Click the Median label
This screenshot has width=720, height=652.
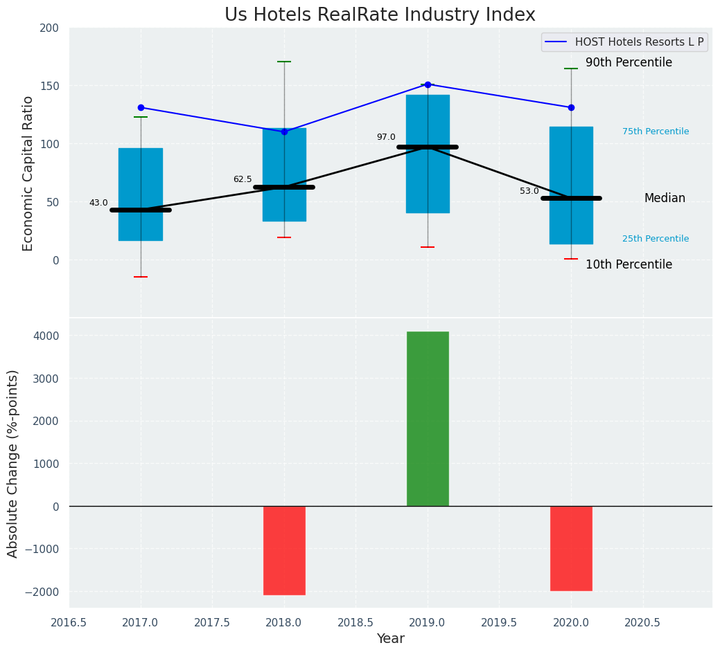click(x=665, y=198)
